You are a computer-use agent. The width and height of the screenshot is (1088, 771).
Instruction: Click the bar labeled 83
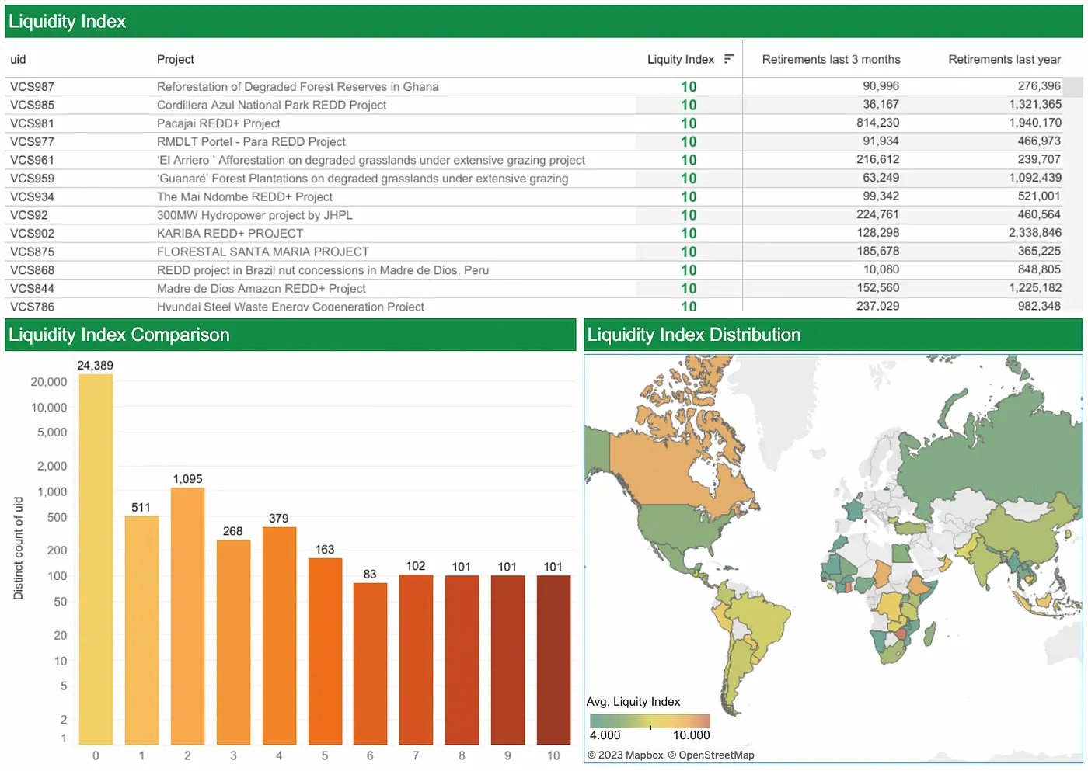coord(370,663)
